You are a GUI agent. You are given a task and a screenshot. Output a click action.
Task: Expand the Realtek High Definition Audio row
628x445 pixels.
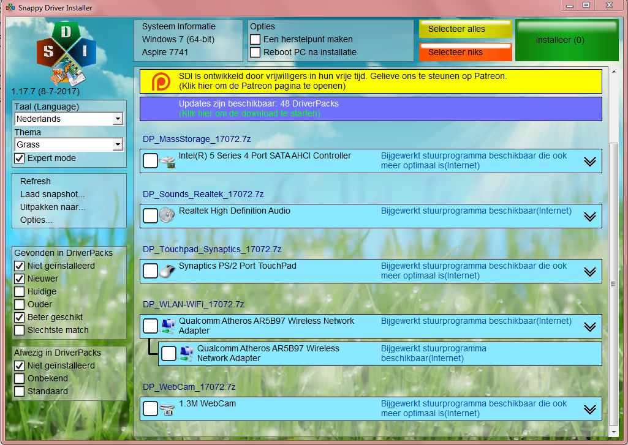pyautogui.click(x=589, y=217)
